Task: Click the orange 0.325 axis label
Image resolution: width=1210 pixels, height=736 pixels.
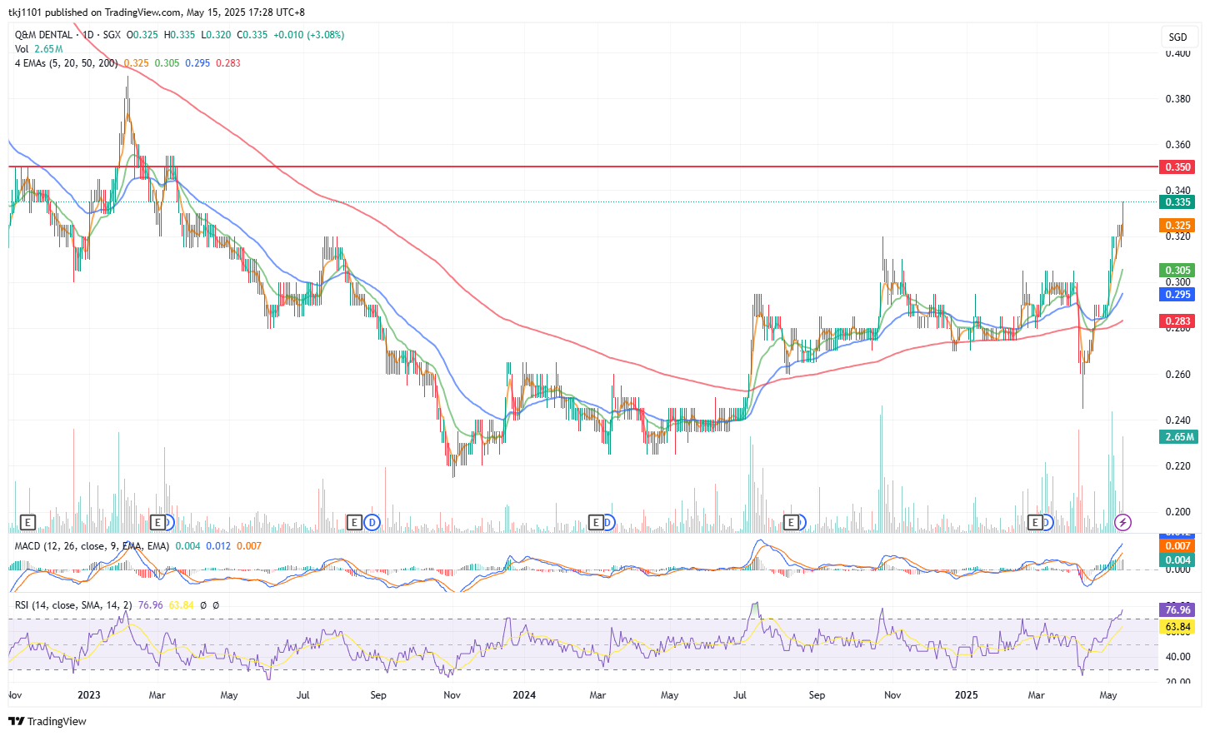Action: pyautogui.click(x=1177, y=225)
